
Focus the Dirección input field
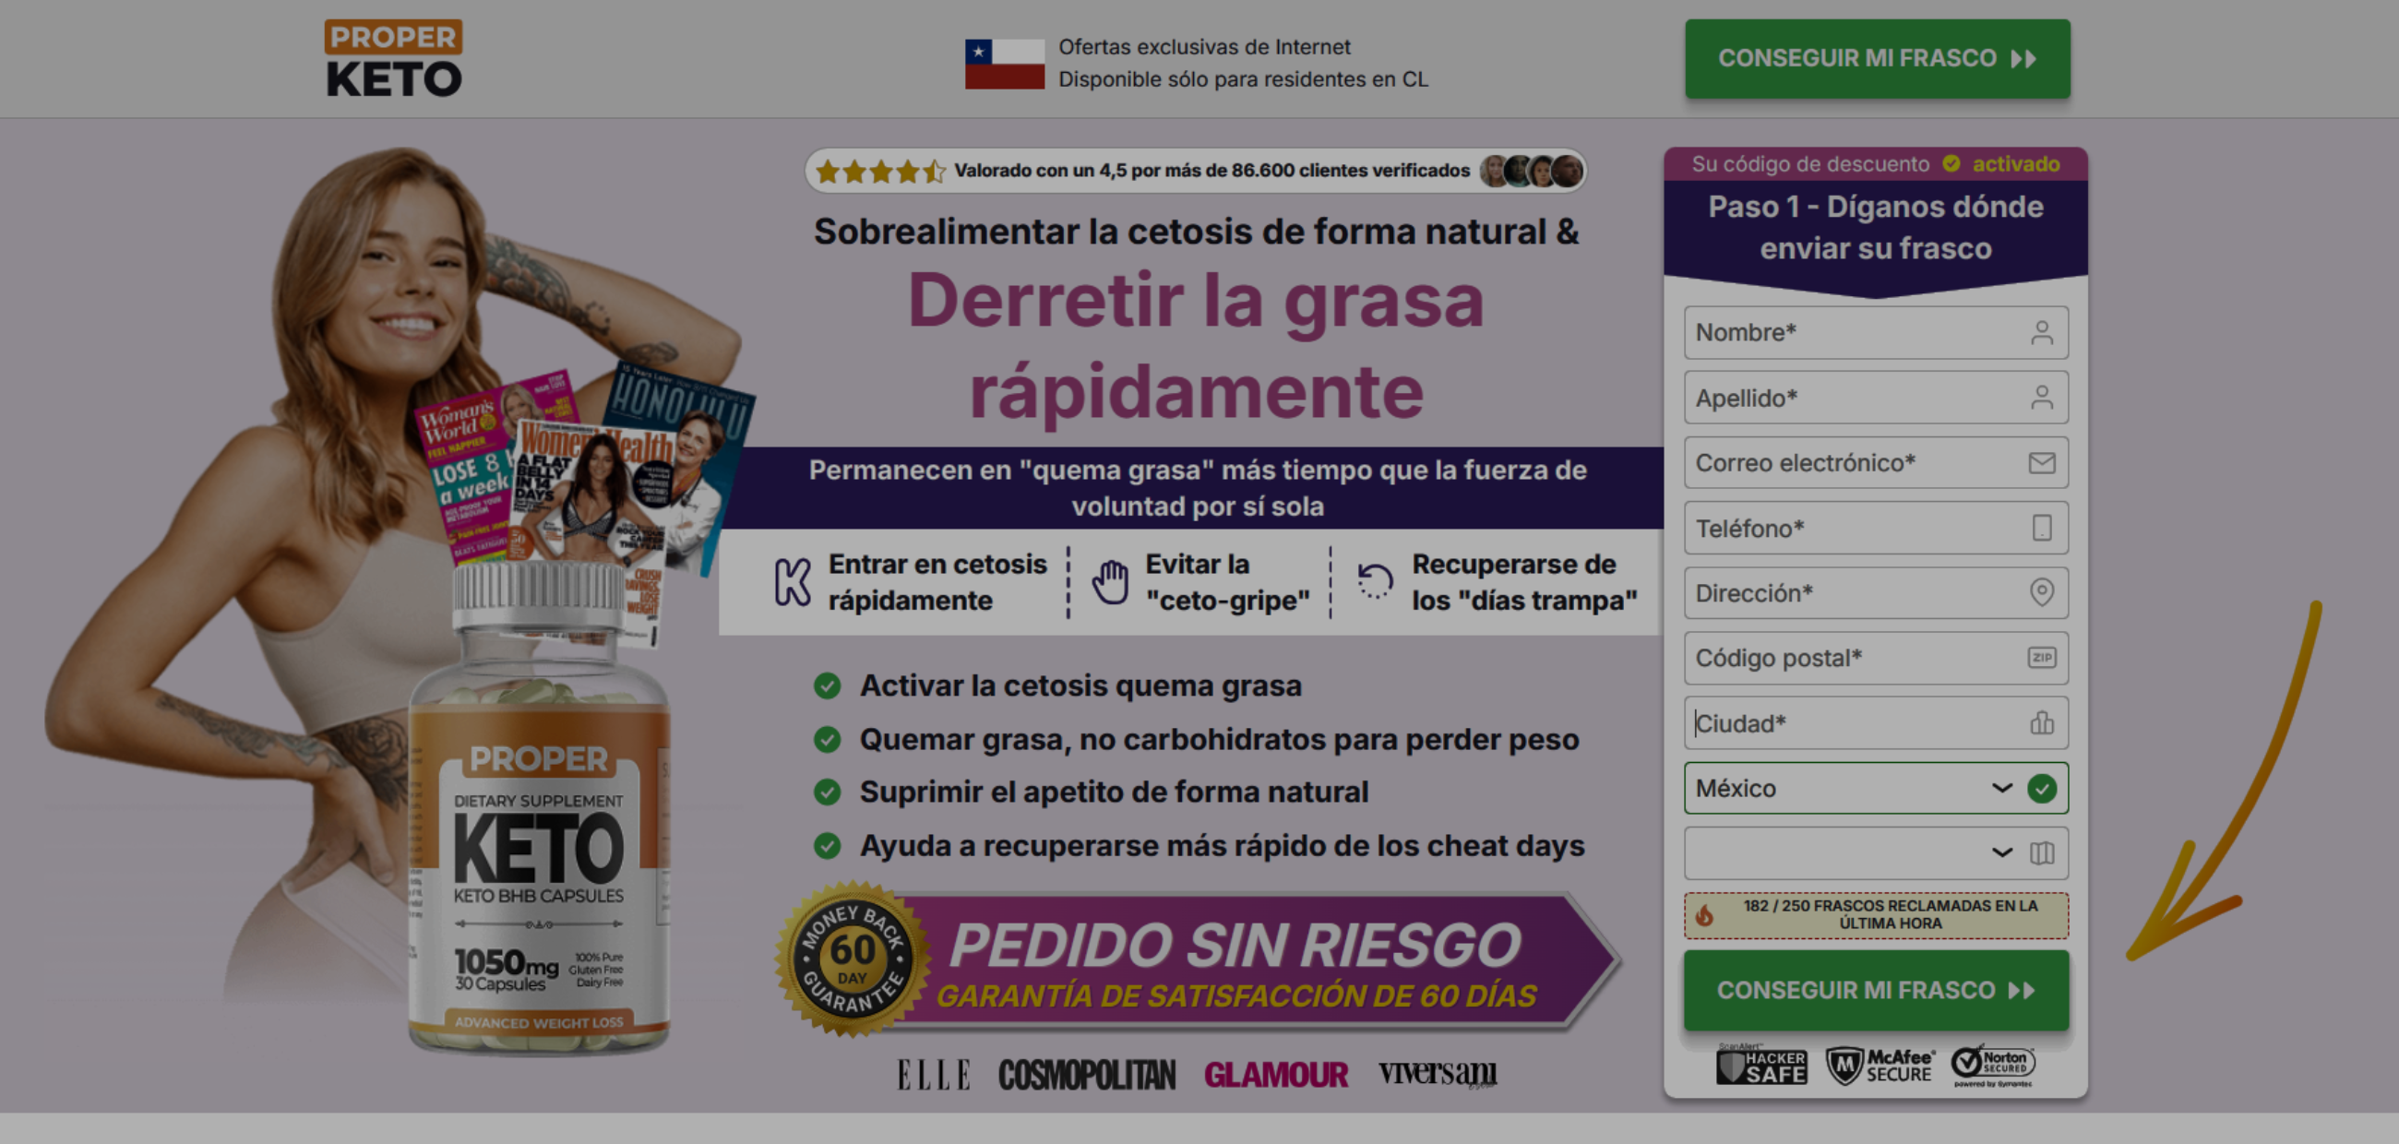click(1876, 593)
